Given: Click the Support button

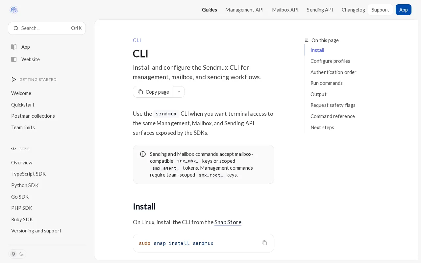Looking at the screenshot, I should pos(380,10).
